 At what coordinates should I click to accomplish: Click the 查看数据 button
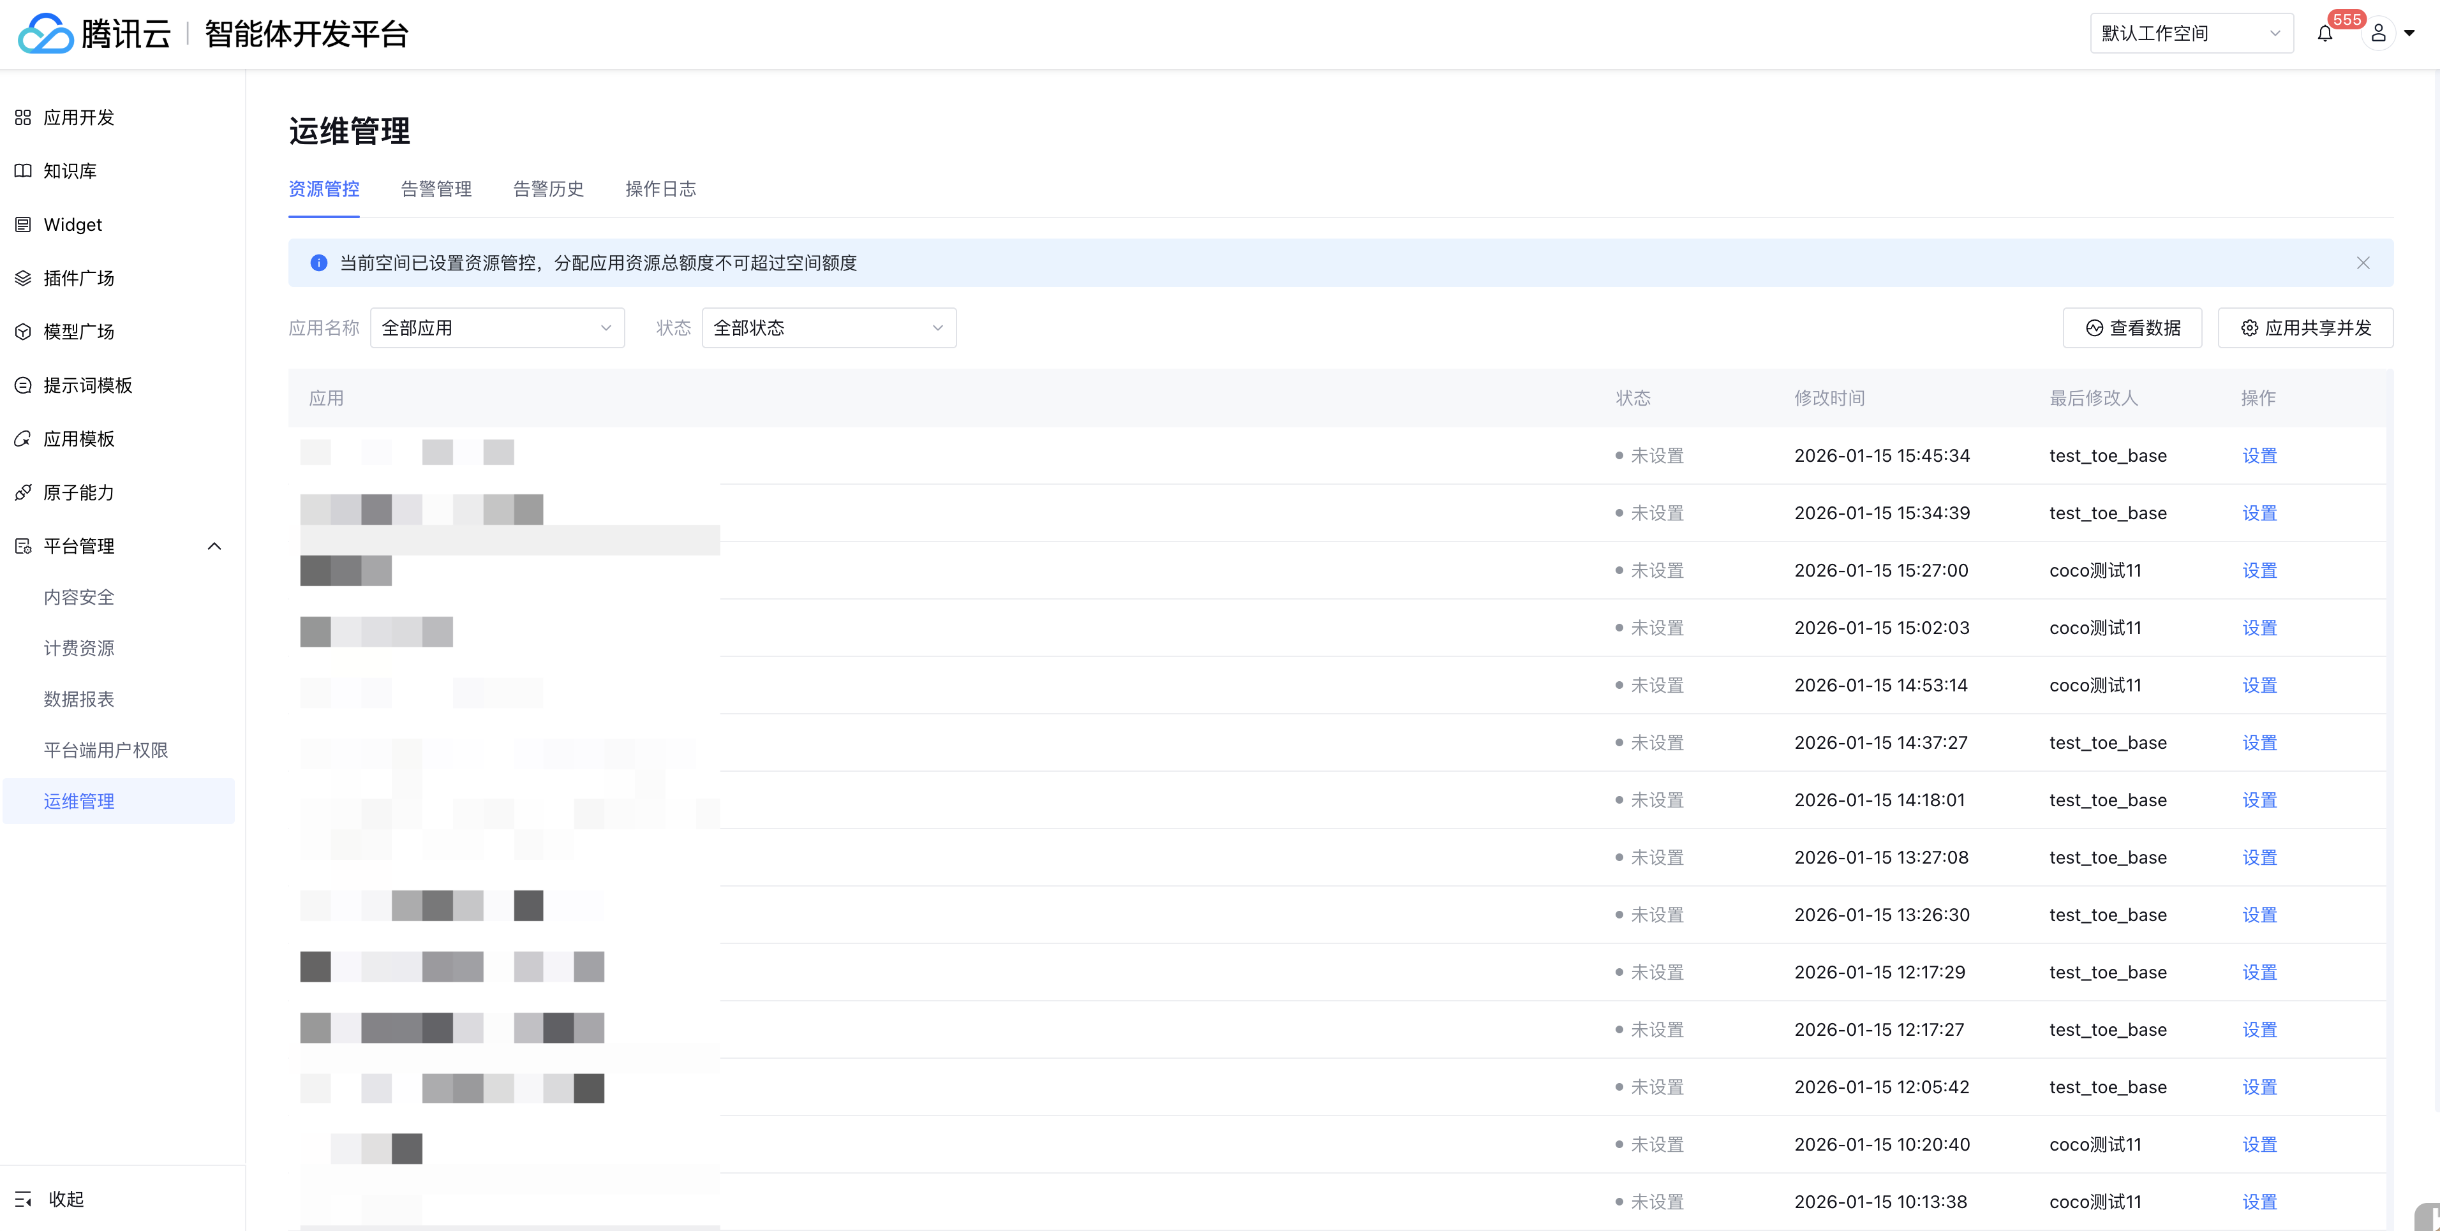point(2132,328)
